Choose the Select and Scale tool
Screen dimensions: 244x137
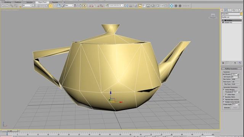pyautogui.click(x=59, y=6)
